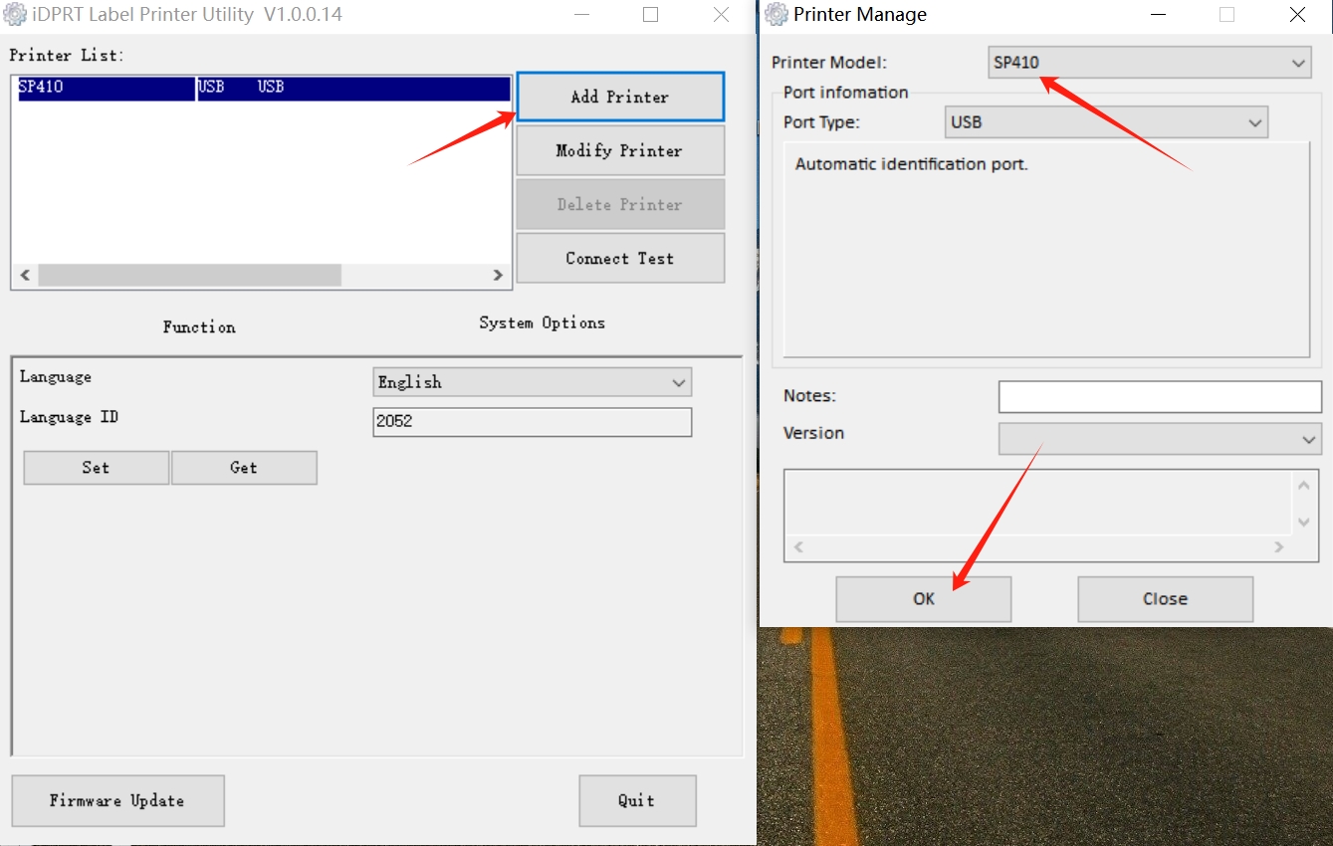The width and height of the screenshot is (1333, 846).
Task: Expand the Language dropdown
Action: (x=532, y=382)
